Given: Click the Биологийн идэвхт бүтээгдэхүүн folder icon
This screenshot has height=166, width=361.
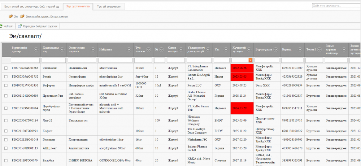Looking at the screenshot, I should 22,16.
